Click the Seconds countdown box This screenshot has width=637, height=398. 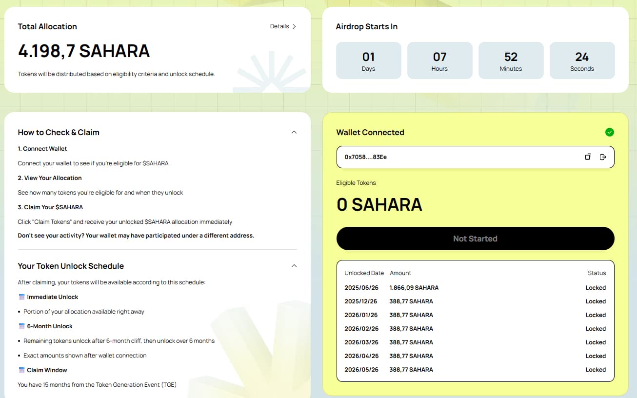(x=582, y=60)
